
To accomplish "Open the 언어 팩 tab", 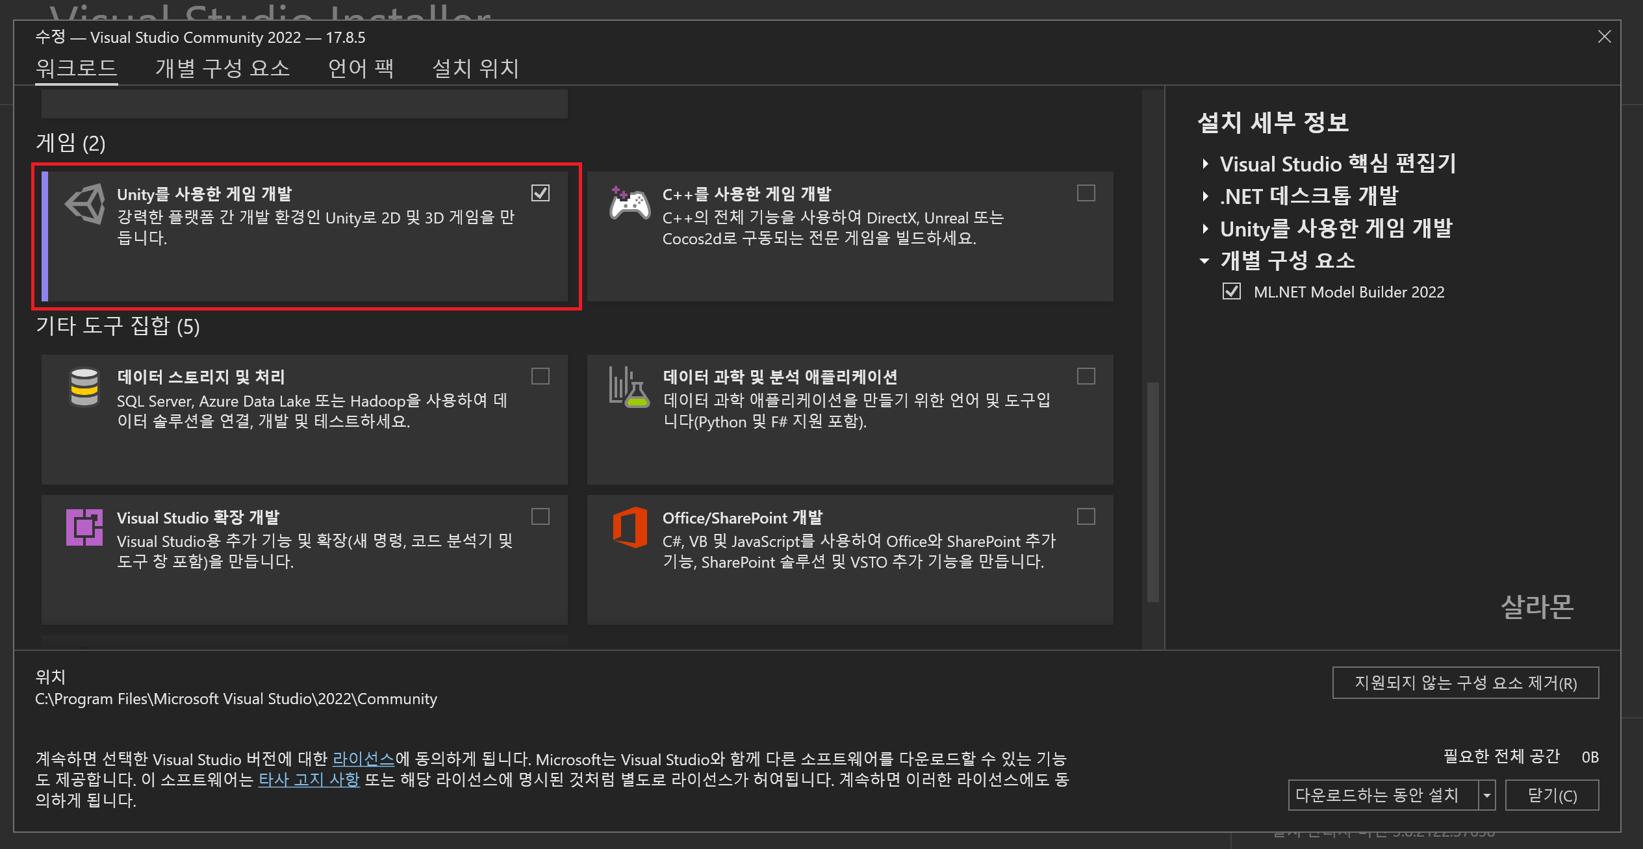I will 361,68.
